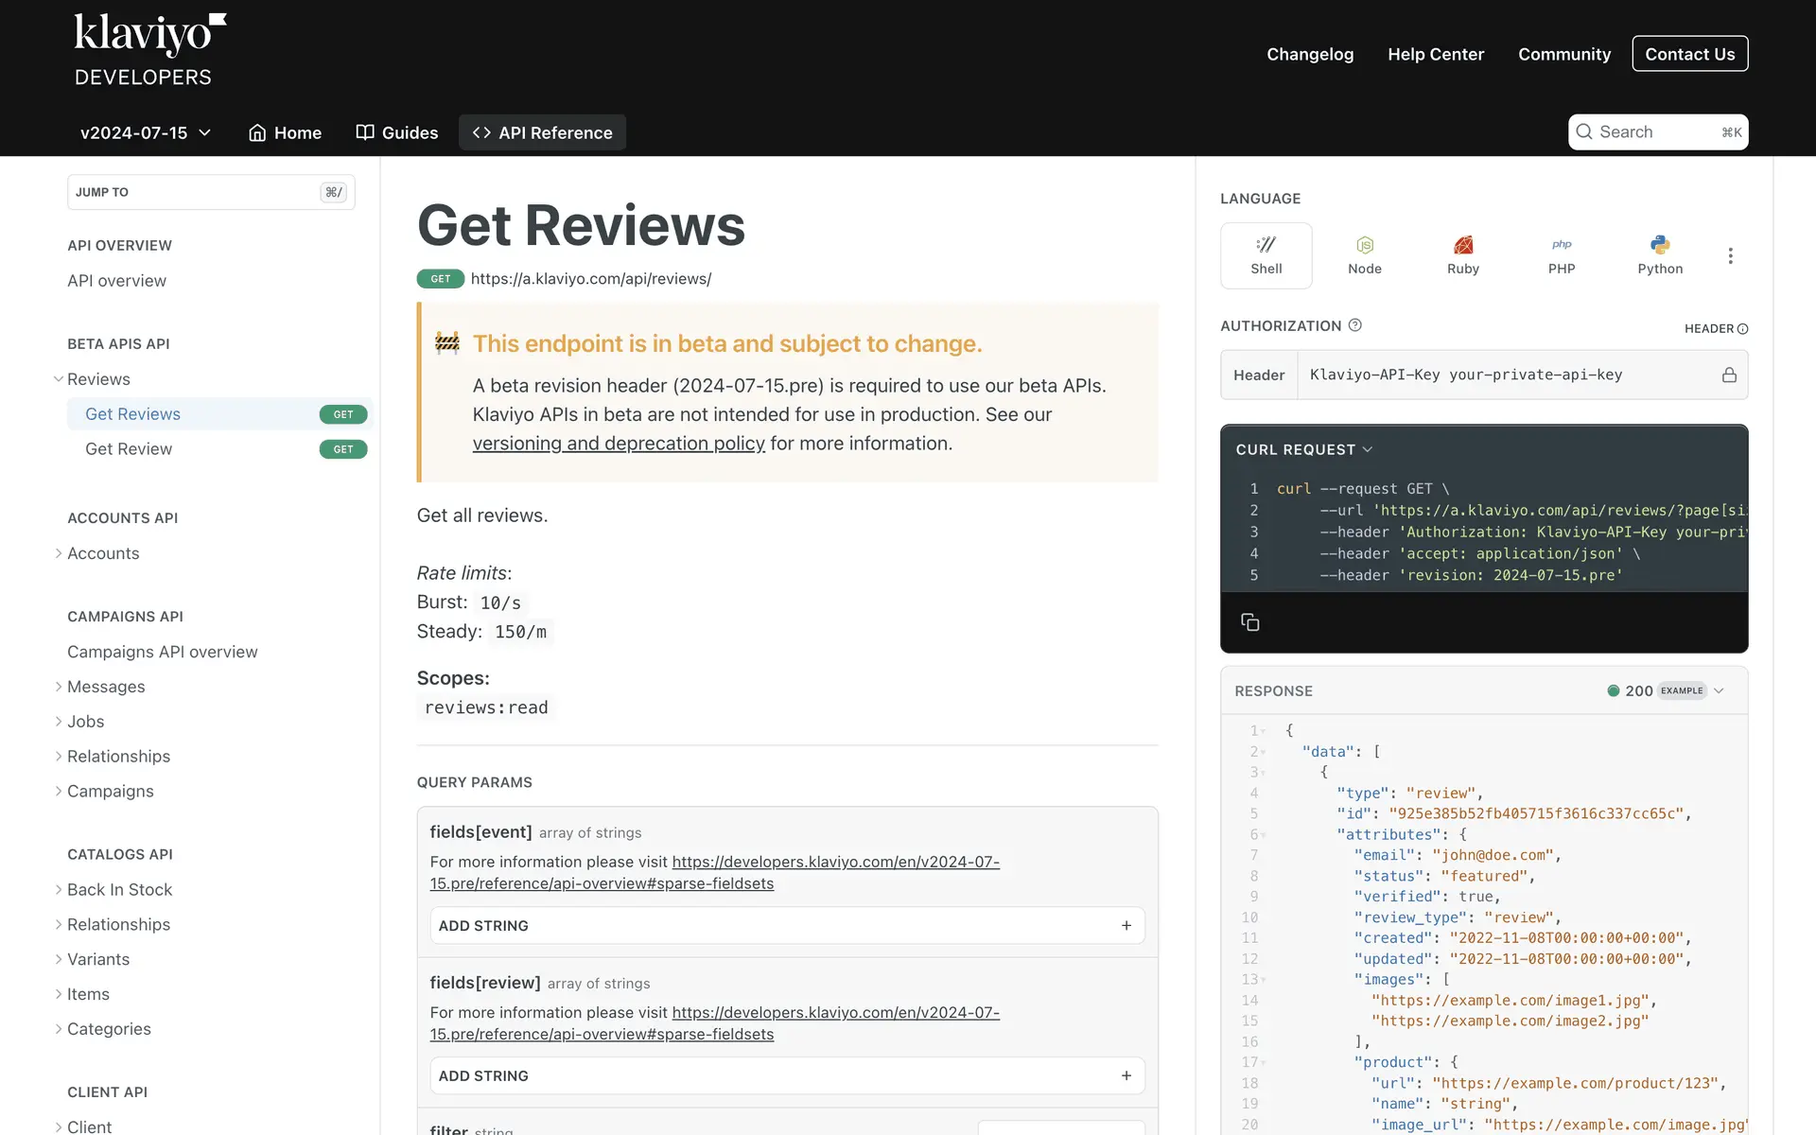Select the Ruby language icon
The image size is (1816, 1135).
click(x=1462, y=245)
